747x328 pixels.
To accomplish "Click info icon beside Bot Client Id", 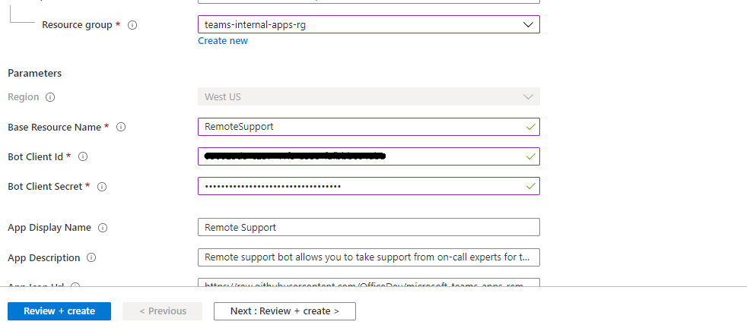I will [x=83, y=156].
